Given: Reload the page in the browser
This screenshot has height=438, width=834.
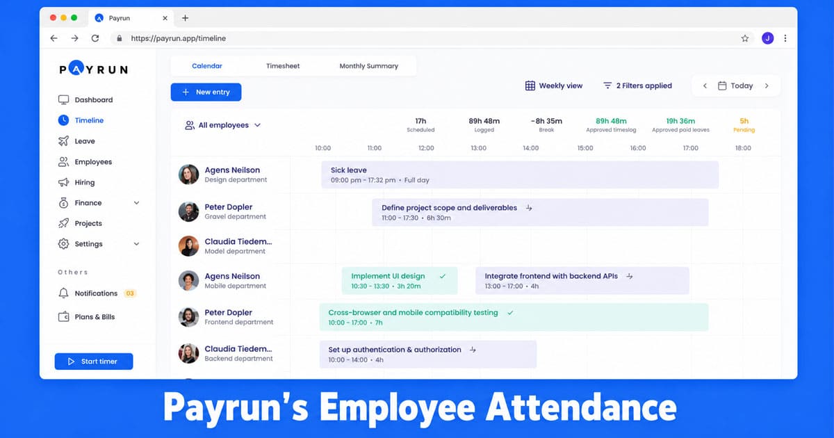Looking at the screenshot, I should click(95, 38).
